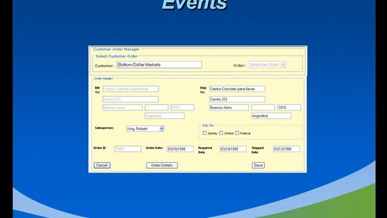387x218 pixels.
Task: Tick the Federal shipping checkbox
Action: (x=237, y=133)
